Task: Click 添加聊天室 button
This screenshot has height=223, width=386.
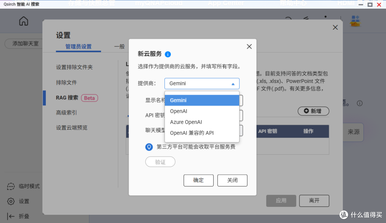Action: [x=24, y=44]
